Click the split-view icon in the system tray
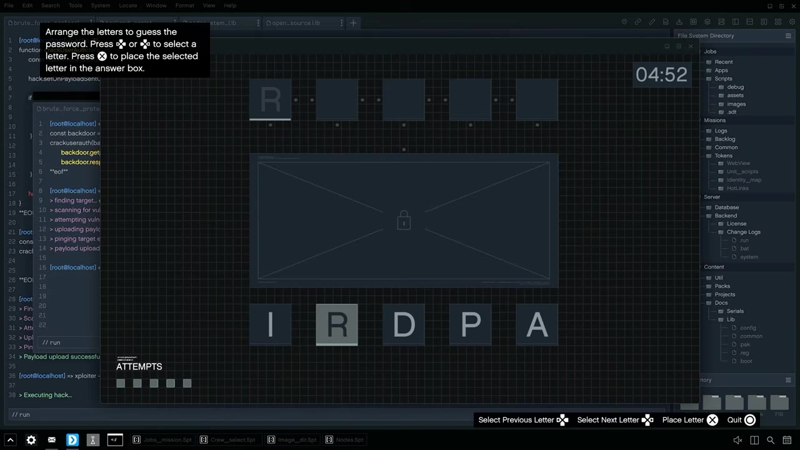 tap(754, 440)
